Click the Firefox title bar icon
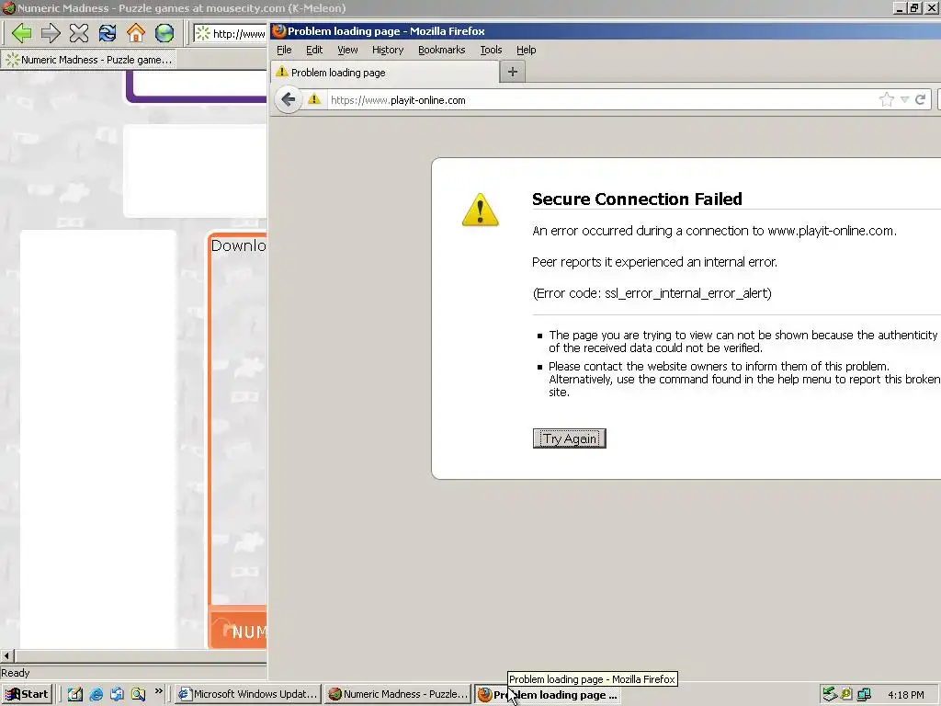 [279, 31]
